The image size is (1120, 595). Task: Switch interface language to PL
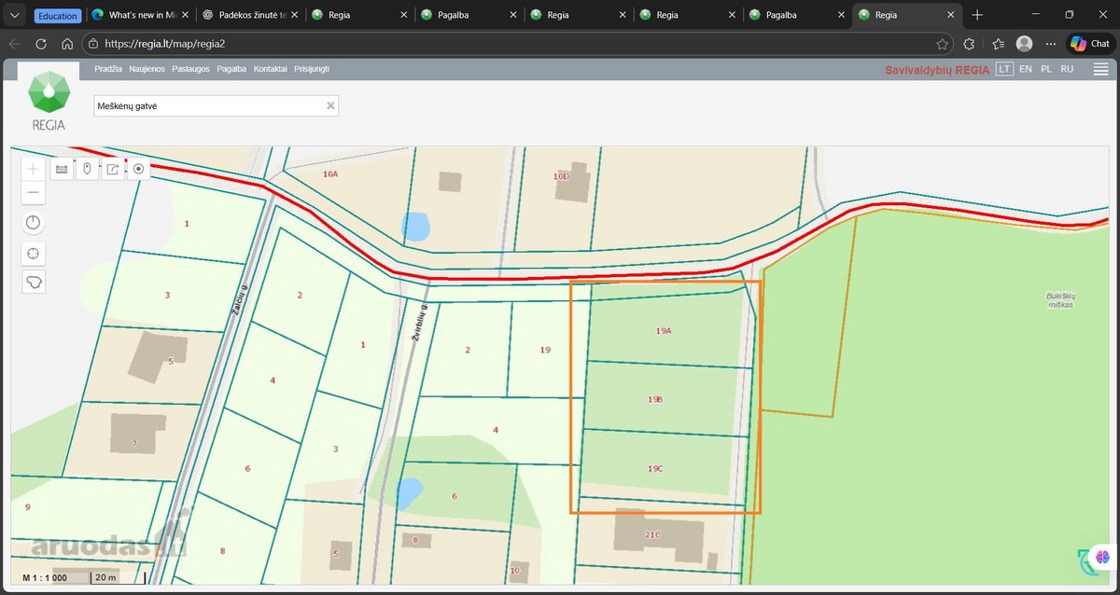1046,69
